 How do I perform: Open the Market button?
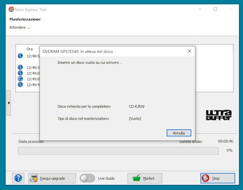(x=145, y=178)
